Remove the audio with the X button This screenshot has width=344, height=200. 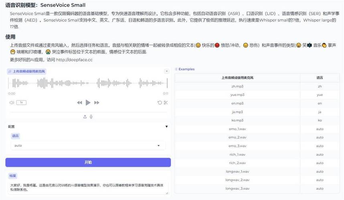167,71
